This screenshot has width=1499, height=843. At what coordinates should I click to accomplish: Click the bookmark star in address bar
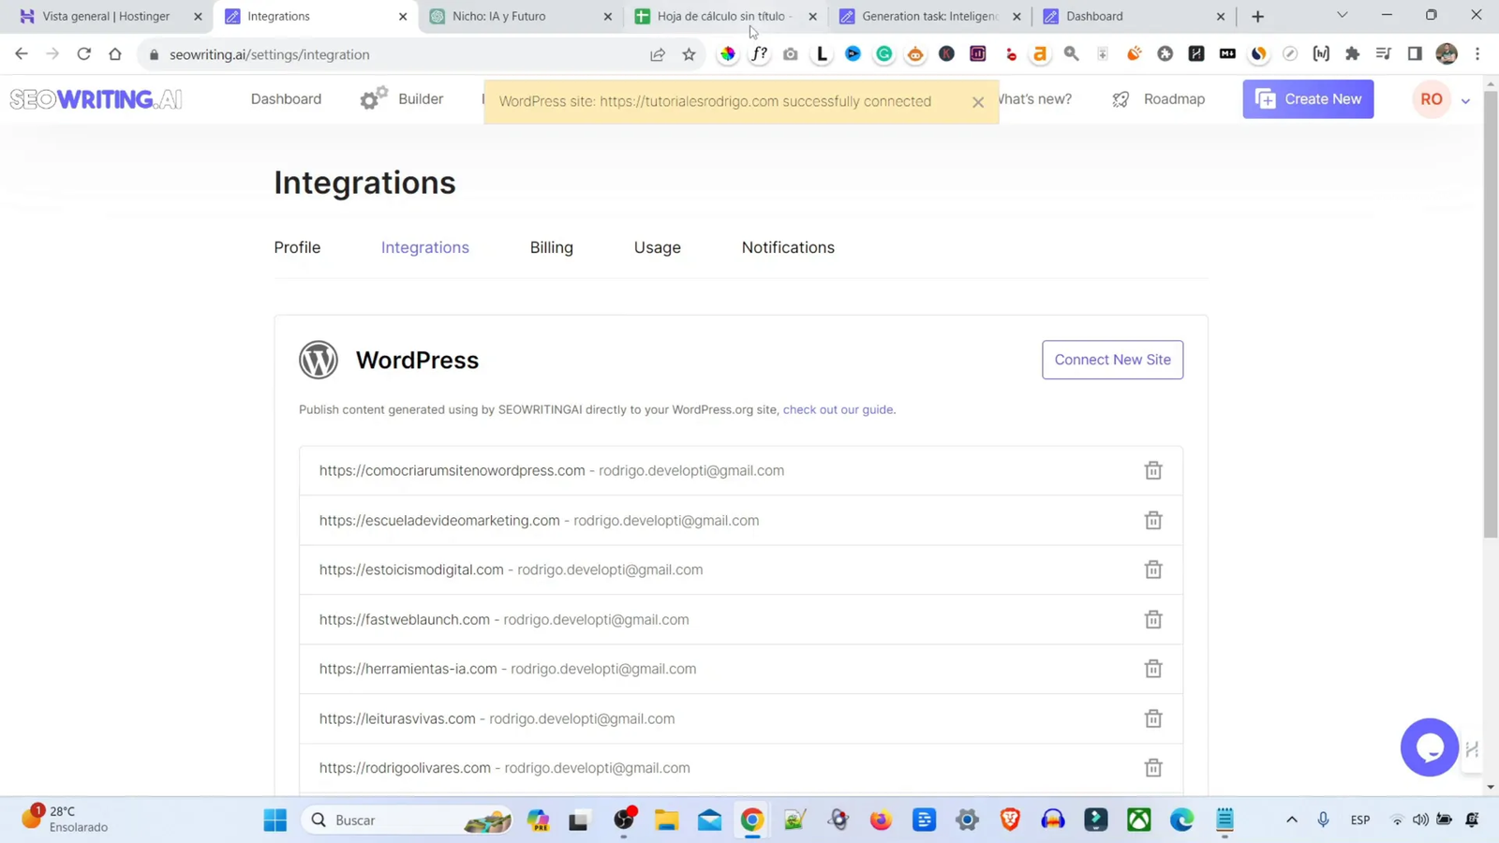[689, 54]
